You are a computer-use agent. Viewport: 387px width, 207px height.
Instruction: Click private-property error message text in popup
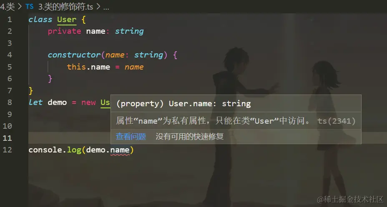(213, 121)
